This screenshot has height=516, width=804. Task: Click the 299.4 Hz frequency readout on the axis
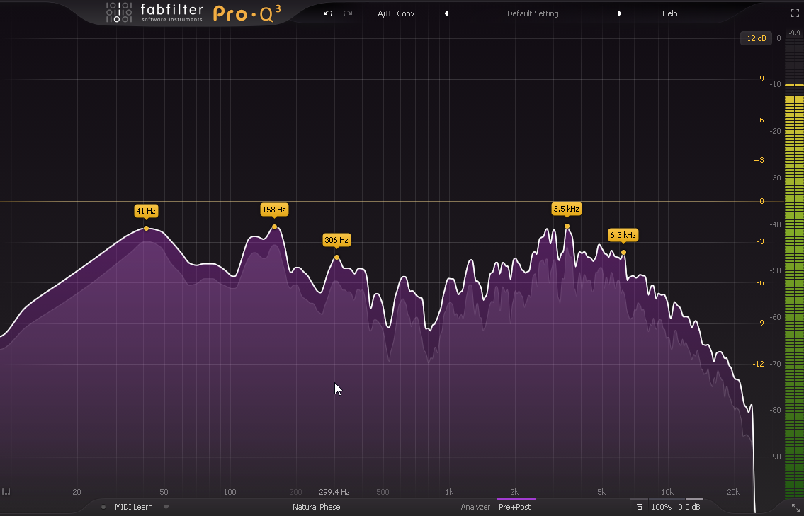coord(334,492)
